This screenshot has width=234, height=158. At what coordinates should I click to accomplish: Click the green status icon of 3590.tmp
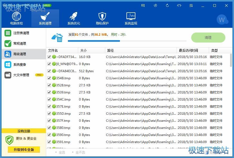tap(54, 135)
